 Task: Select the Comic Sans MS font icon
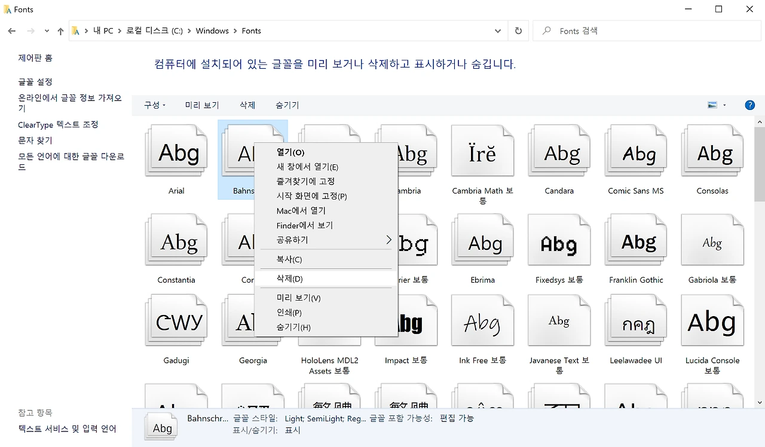coord(636,152)
